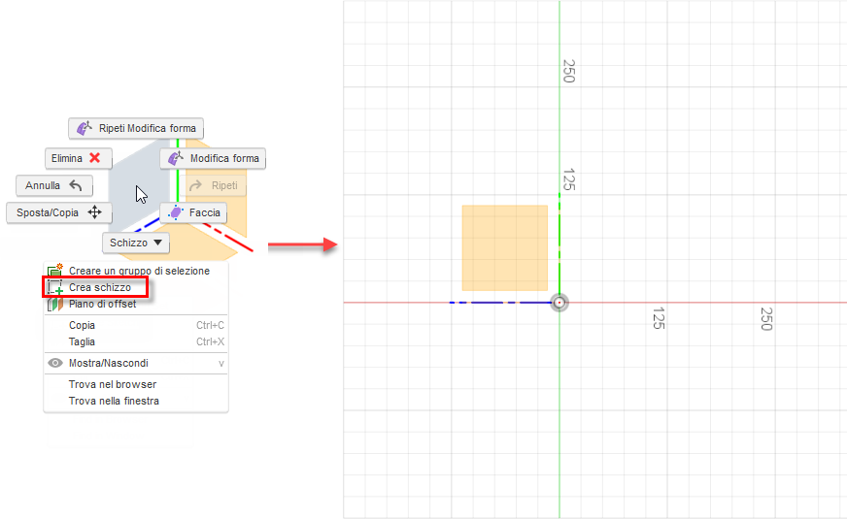Click the eye icon beside Mostra/Nascondi

pyautogui.click(x=55, y=363)
